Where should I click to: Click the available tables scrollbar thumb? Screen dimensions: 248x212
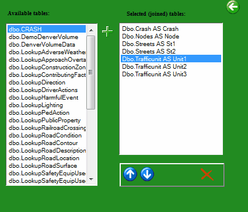coord(91,72)
